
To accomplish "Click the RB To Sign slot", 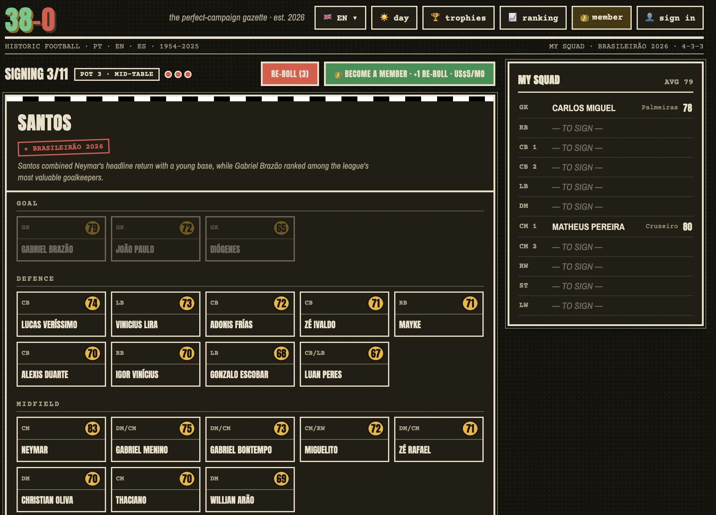I will (x=606, y=128).
